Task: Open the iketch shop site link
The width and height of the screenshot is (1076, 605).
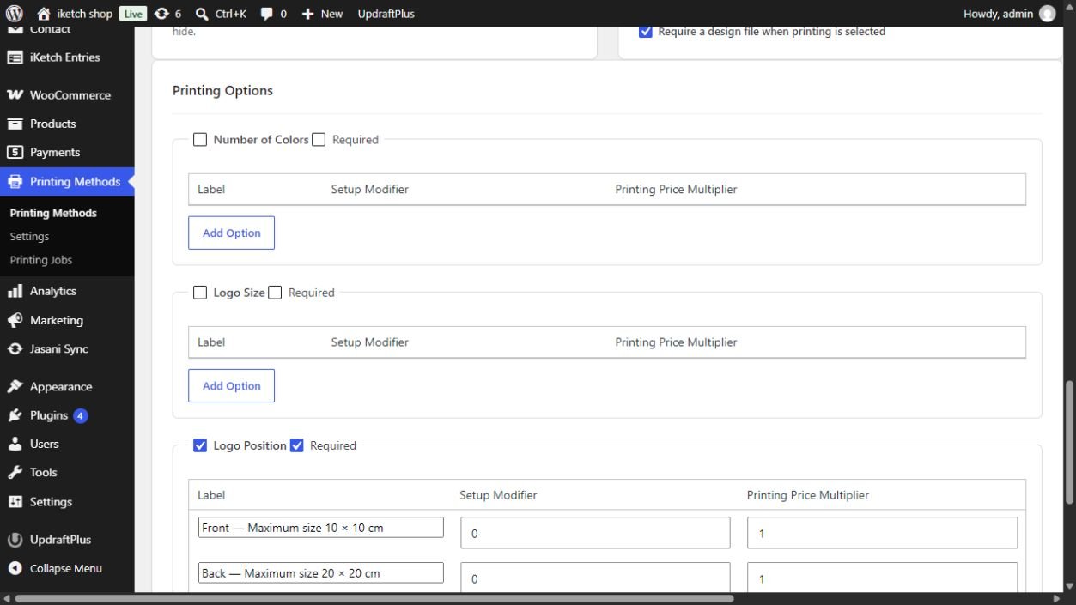Action: (84, 14)
